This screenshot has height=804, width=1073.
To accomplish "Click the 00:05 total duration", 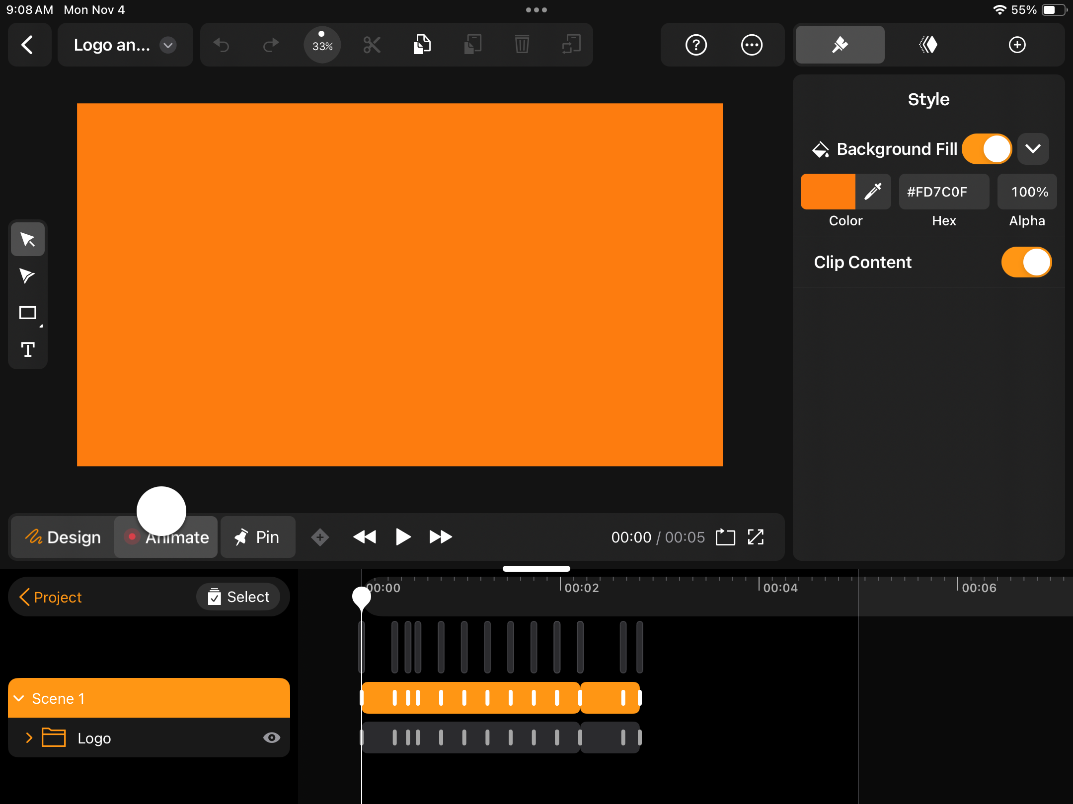I will [x=685, y=537].
